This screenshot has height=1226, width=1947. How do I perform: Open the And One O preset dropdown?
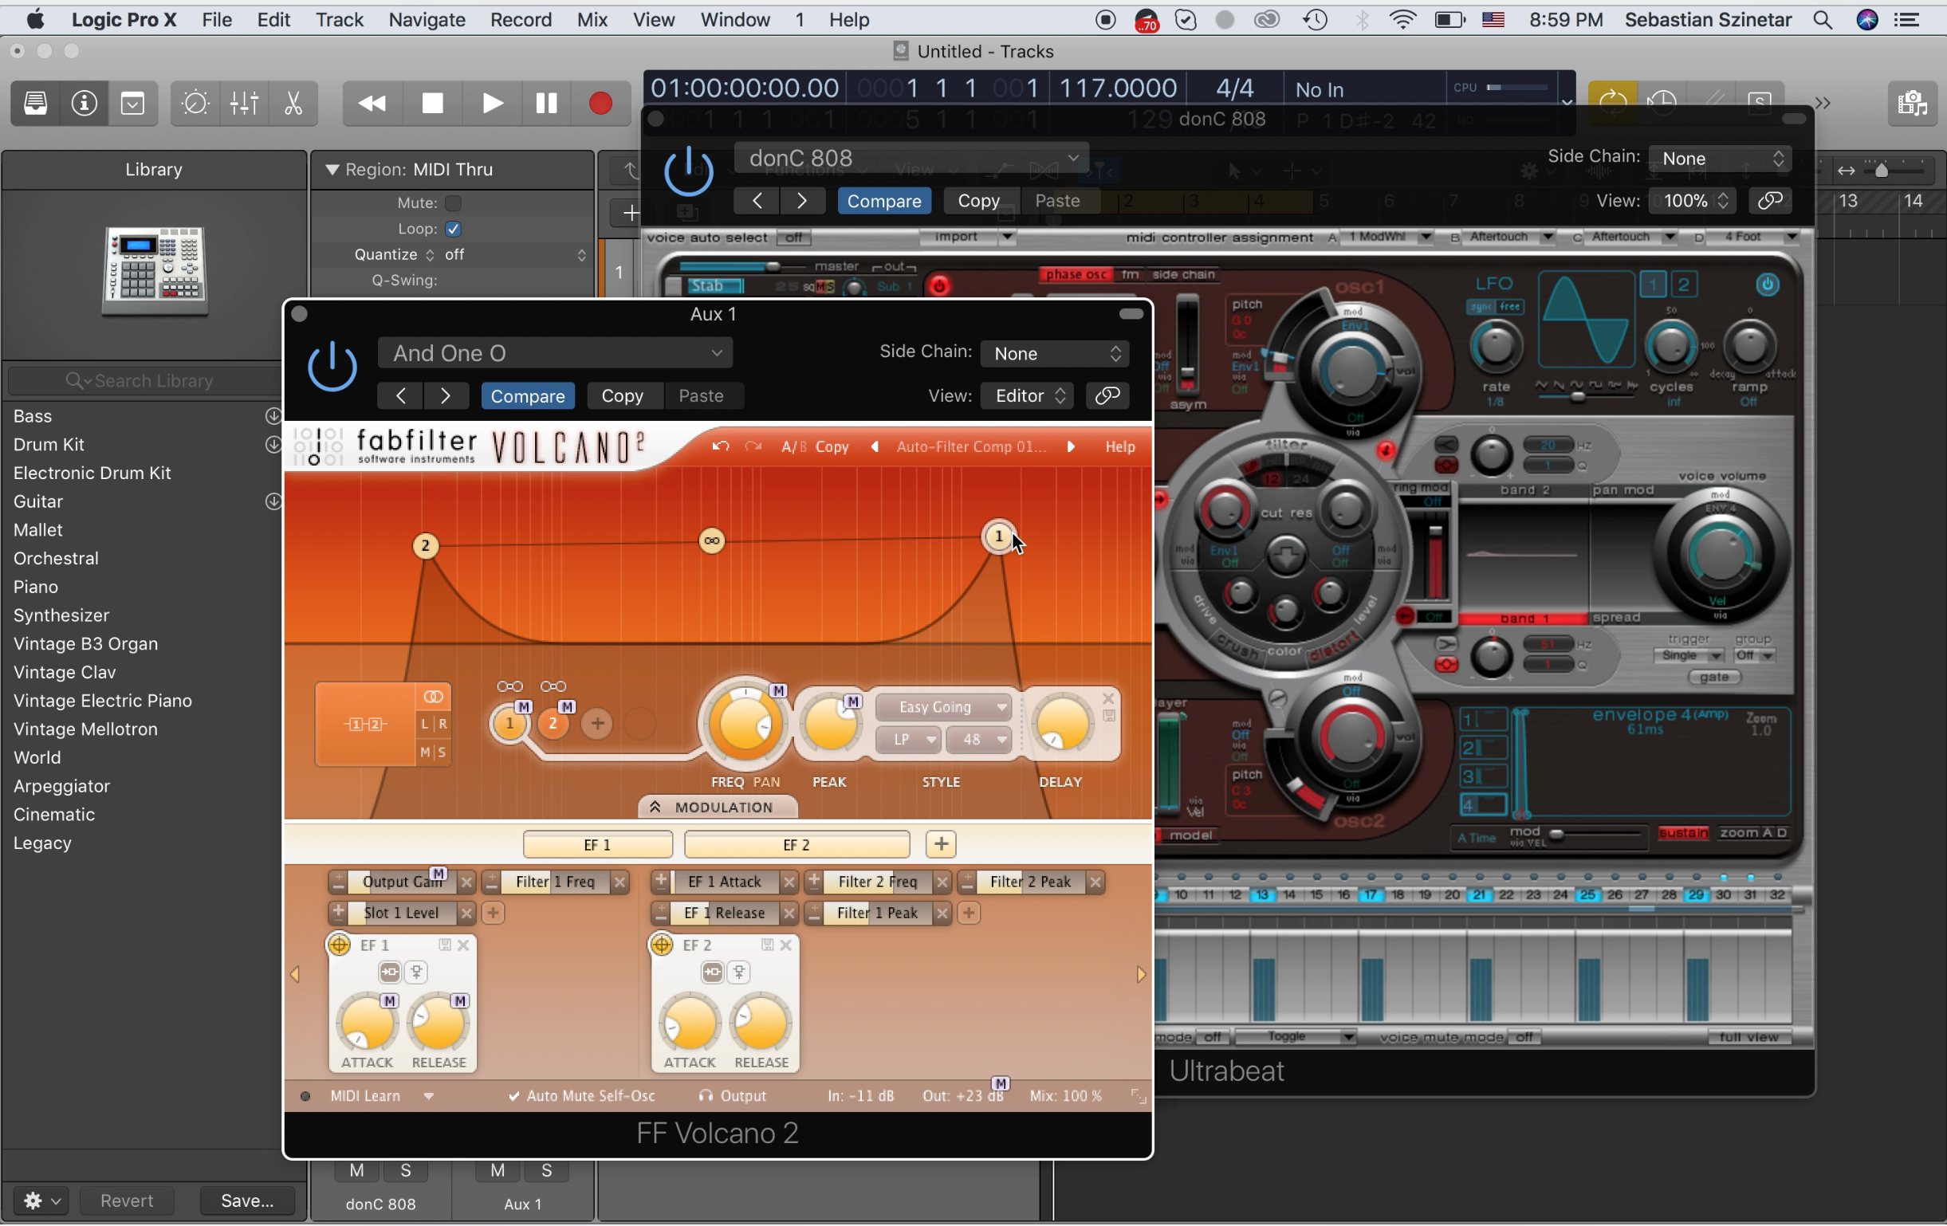coord(556,353)
